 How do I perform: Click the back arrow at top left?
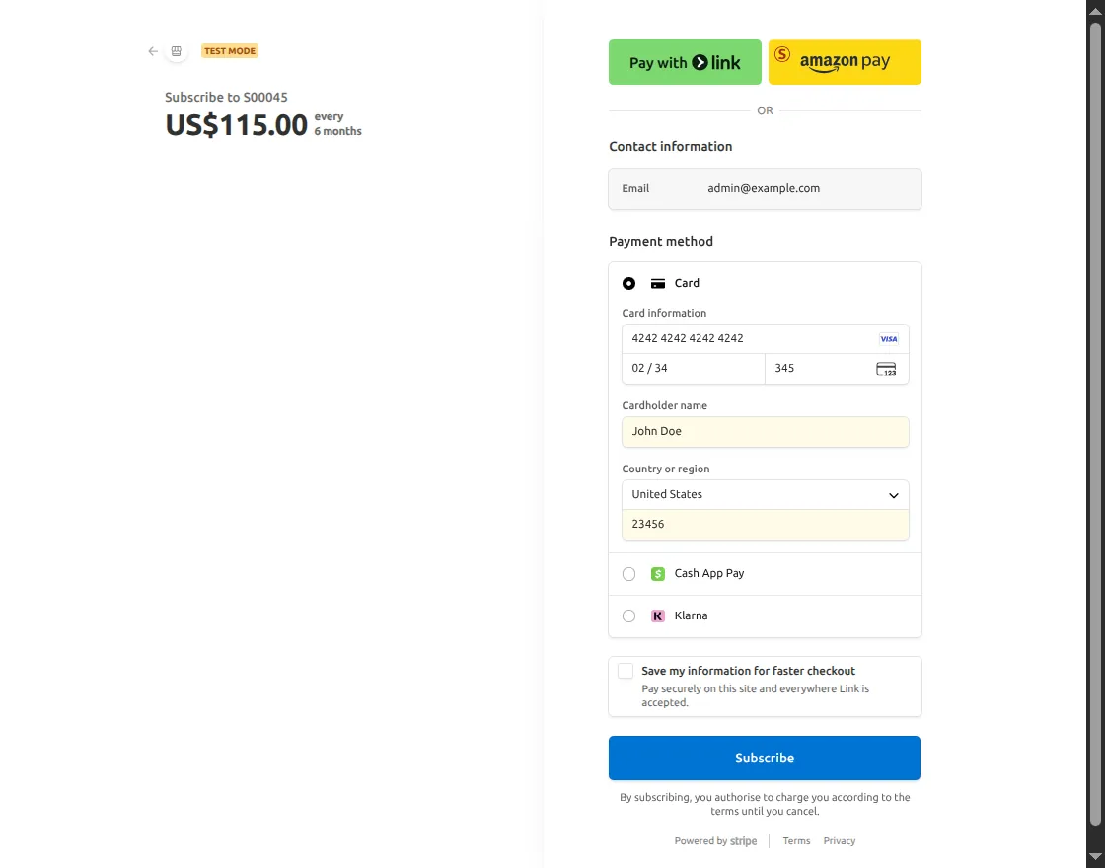152,50
